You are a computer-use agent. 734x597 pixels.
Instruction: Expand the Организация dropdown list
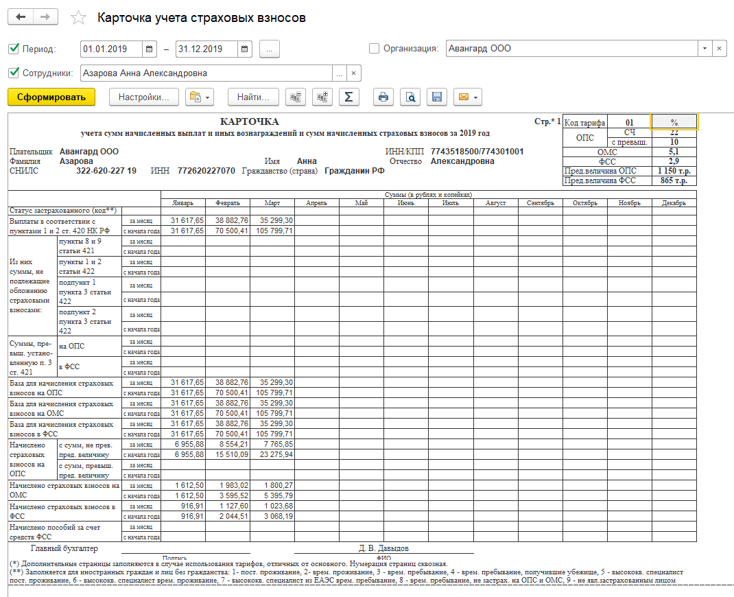pos(705,49)
